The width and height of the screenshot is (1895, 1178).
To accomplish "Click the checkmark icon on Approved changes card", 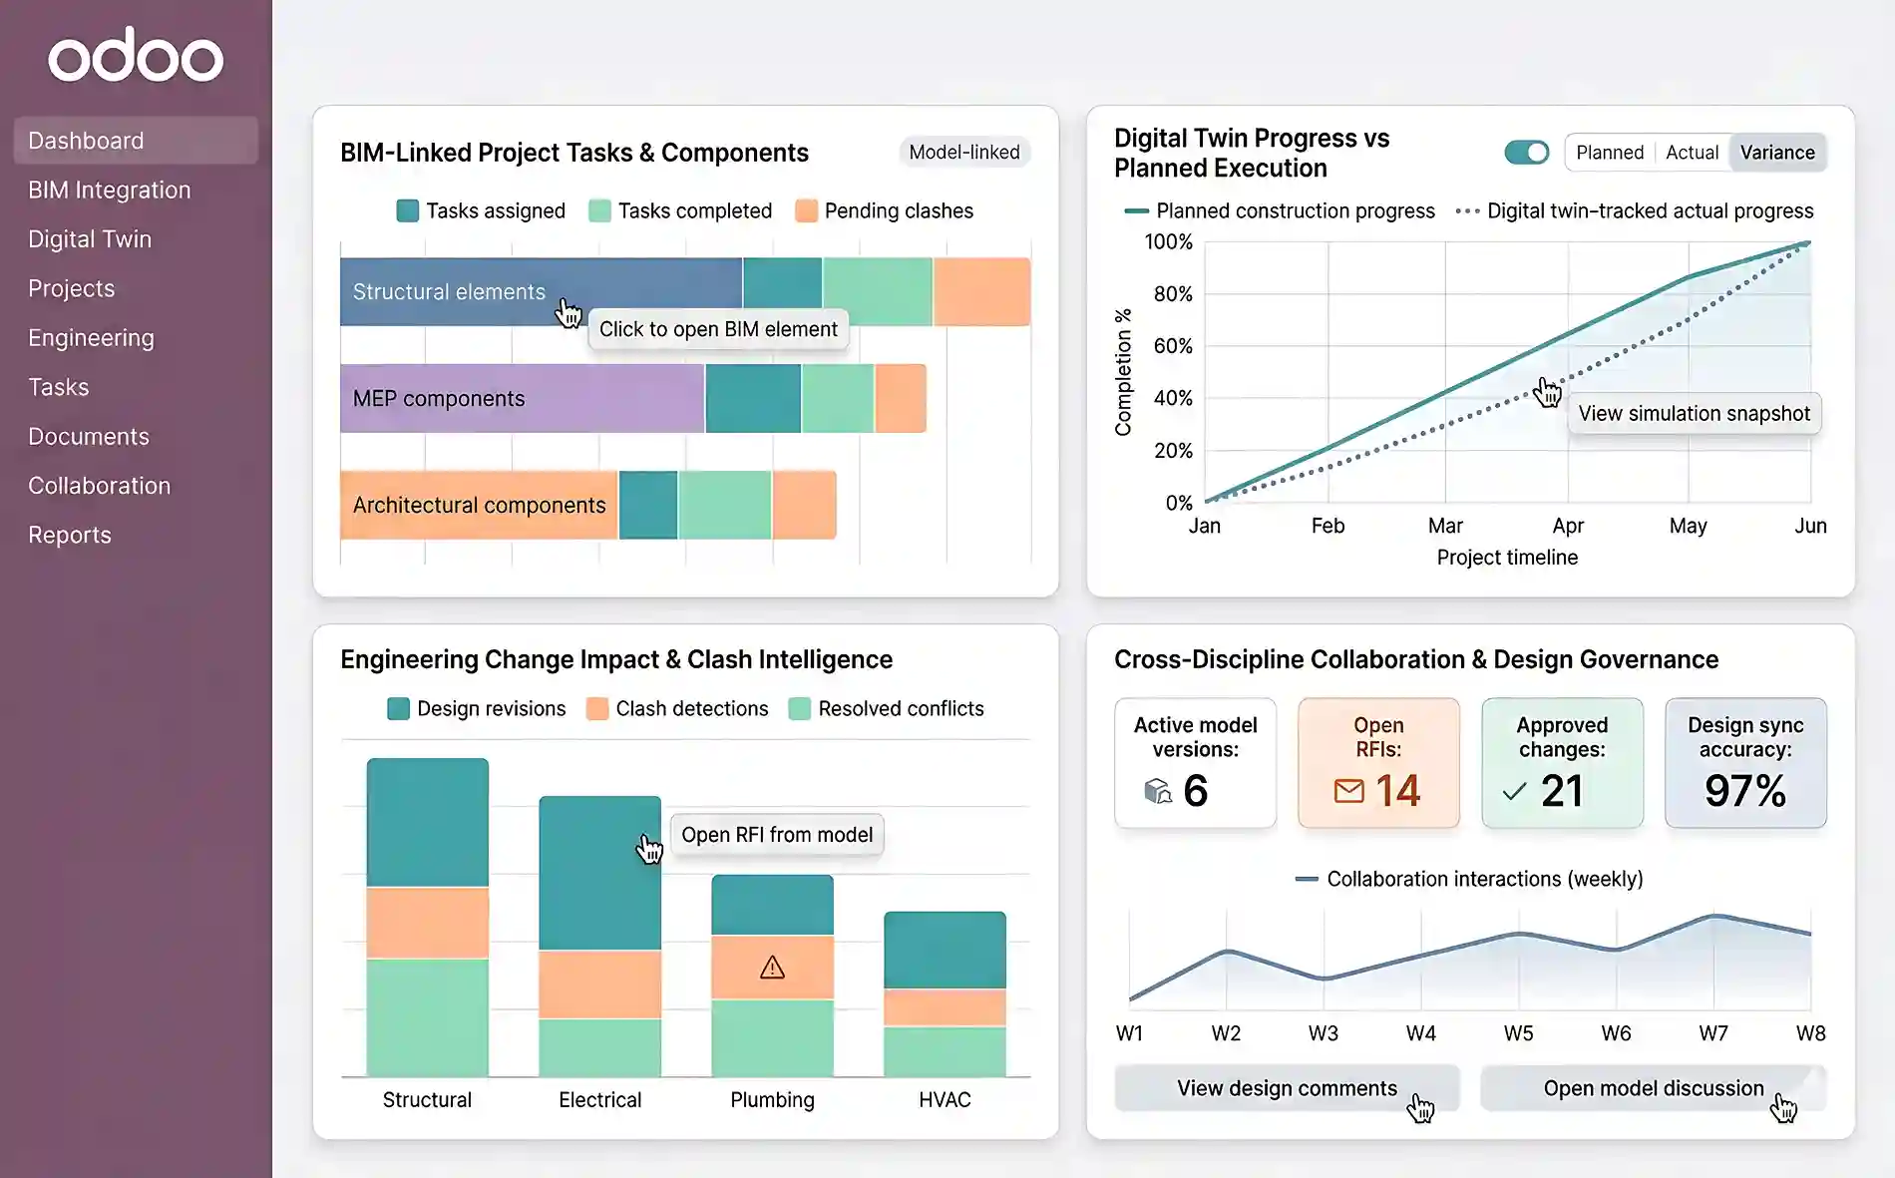I will point(1514,792).
